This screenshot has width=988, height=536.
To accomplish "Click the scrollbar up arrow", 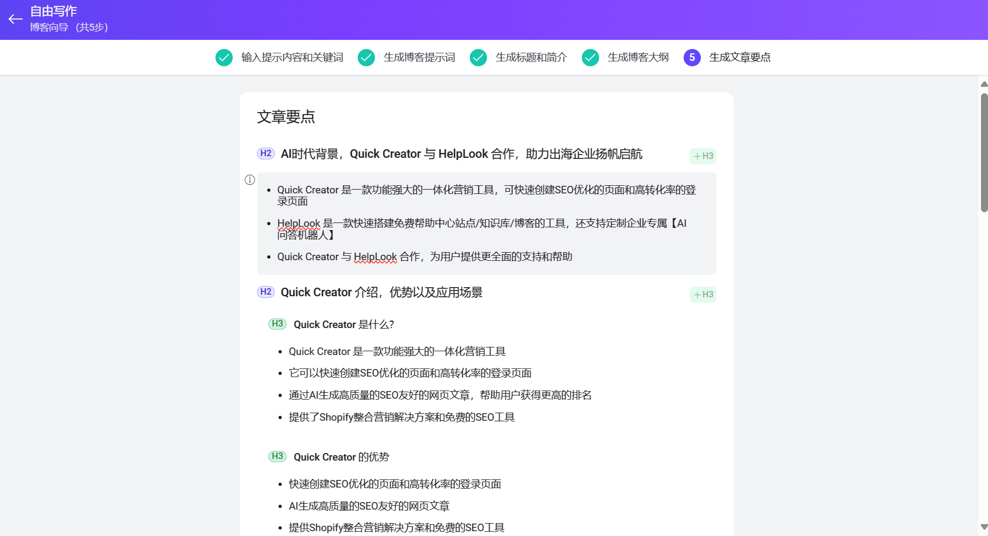I will click(x=984, y=84).
